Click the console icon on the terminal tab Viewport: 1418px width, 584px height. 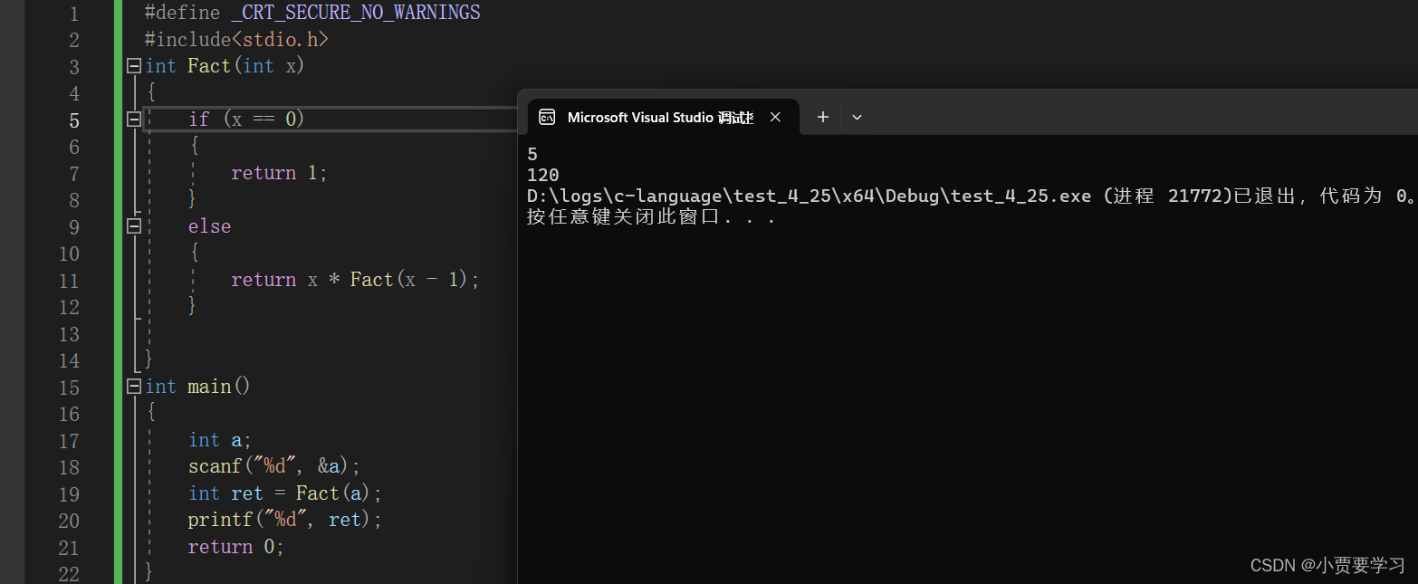point(546,117)
